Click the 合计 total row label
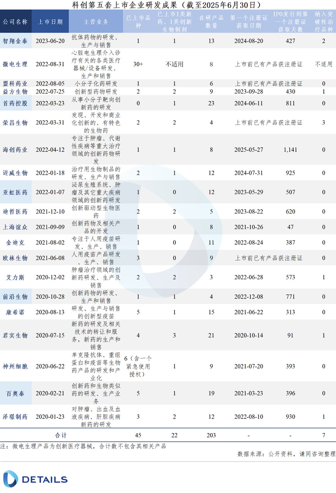The width and height of the screenshot is (336, 493). point(61,435)
